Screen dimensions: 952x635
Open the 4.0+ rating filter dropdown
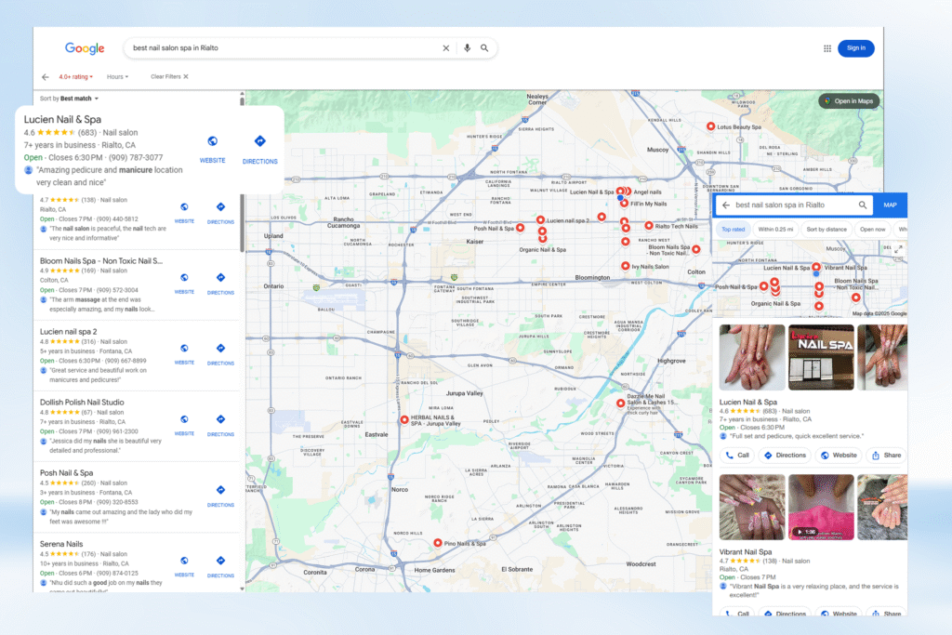pos(76,77)
